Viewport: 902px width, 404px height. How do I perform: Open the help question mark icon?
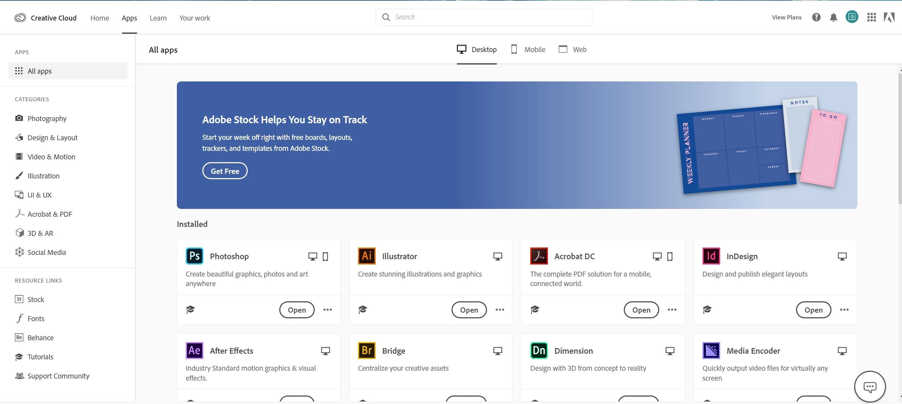coord(816,17)
